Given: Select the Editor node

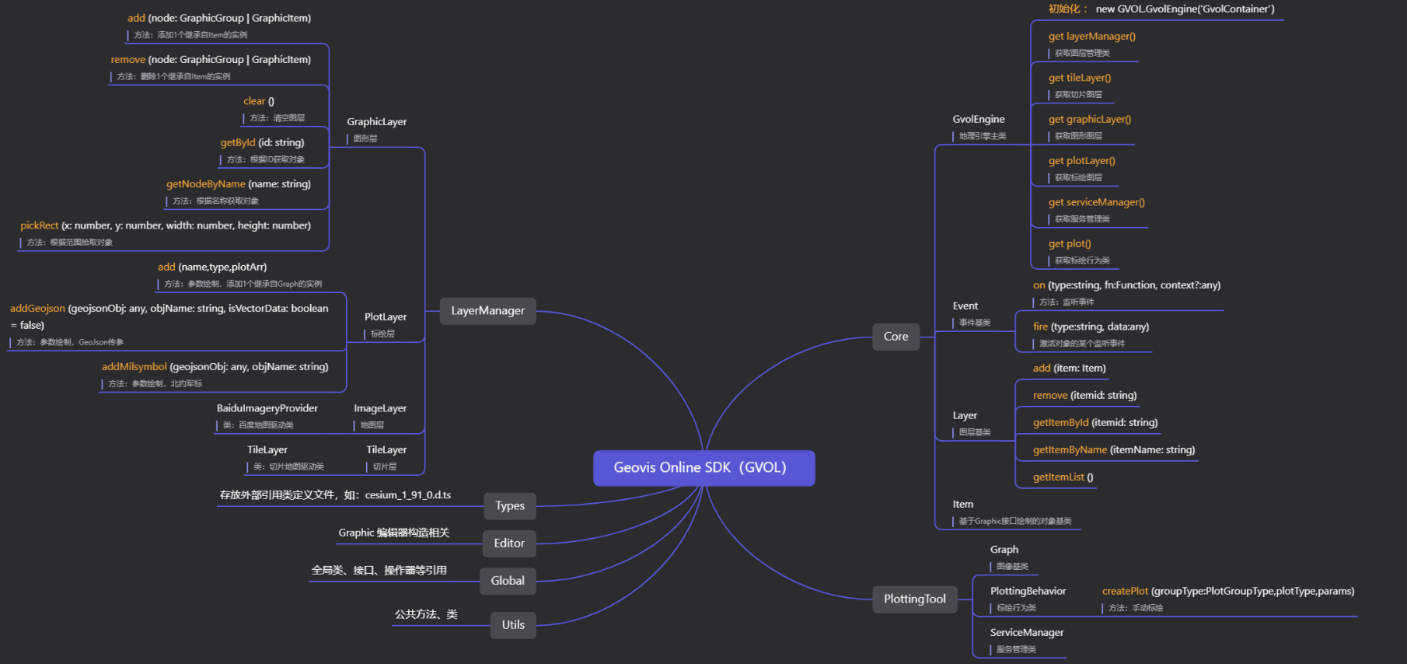Looking at the screenshot, I should 509,543.
